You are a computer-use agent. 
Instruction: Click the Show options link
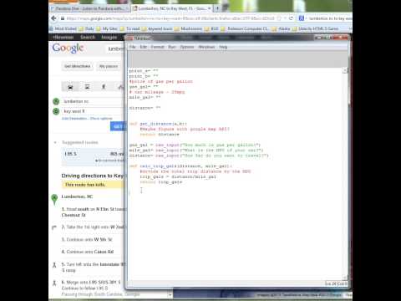tap(101, 119)
